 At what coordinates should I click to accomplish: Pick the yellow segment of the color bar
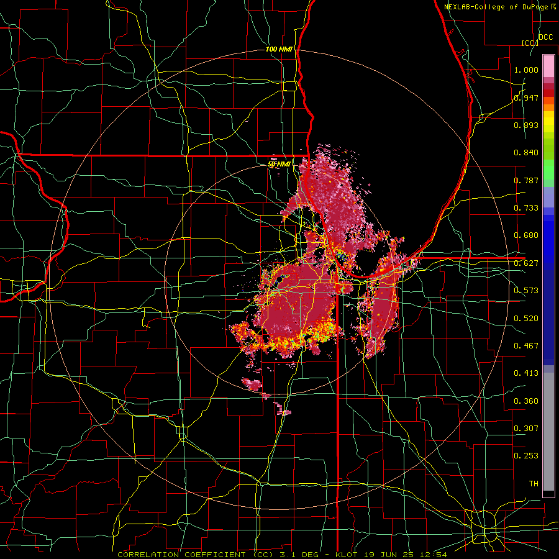pyautogui.click(x=548, y=122)
